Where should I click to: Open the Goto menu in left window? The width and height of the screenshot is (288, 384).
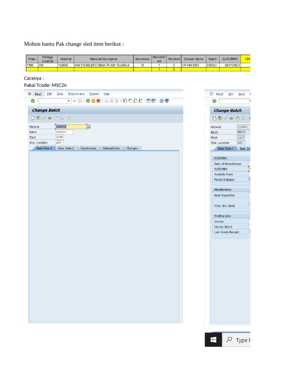(60, 94)
